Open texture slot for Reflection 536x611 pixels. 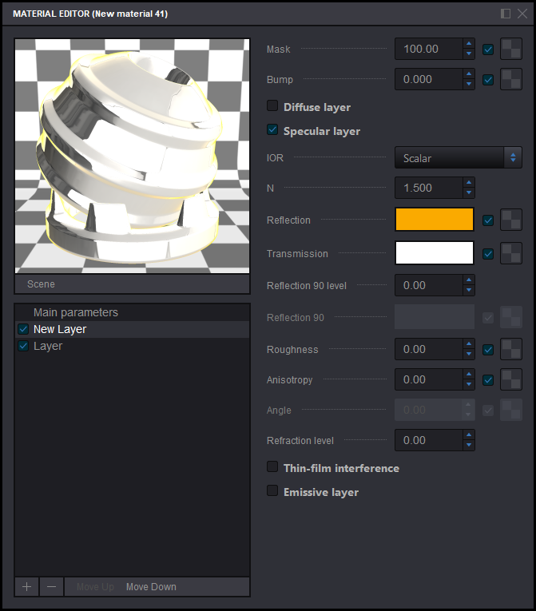pyautogui.click(x=511, y=220)
